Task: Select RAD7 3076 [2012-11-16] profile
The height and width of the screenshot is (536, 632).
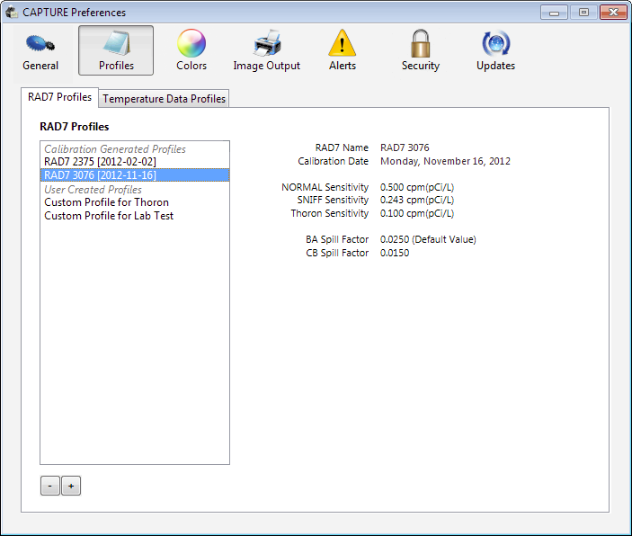Action: tap(135, 175)
